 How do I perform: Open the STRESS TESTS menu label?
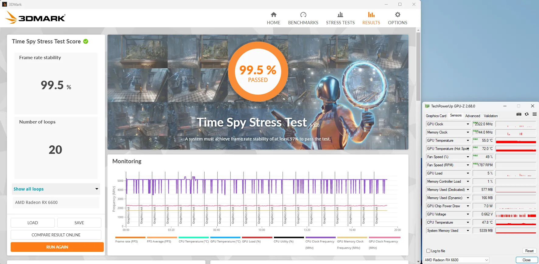(340, 23)
